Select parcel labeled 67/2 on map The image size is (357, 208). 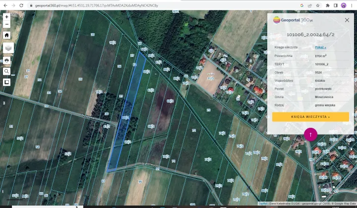tap(151, 90)
